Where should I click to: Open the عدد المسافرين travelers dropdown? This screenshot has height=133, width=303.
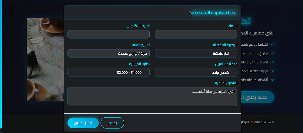(x=196, y=73)
